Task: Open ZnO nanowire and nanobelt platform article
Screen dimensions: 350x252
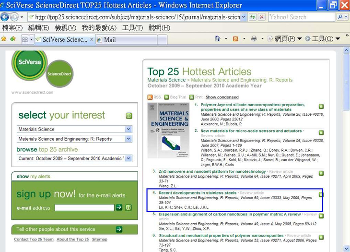Action: pos(212,171)
